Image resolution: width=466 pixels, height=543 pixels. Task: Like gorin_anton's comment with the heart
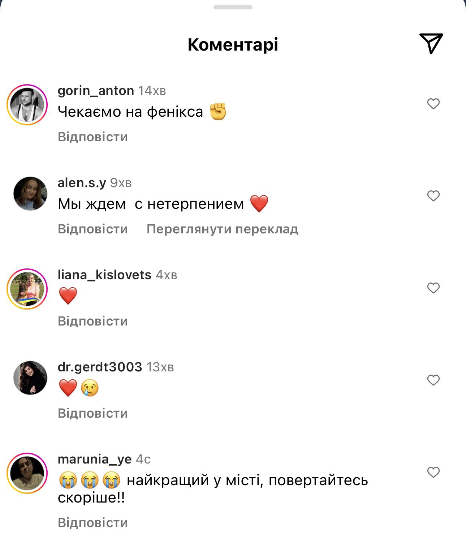pyautogui.click(x=433, y=104)
